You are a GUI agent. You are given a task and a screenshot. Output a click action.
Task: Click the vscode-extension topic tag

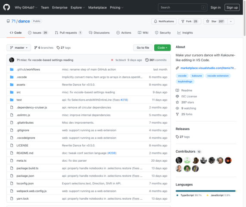click(218, 76)
